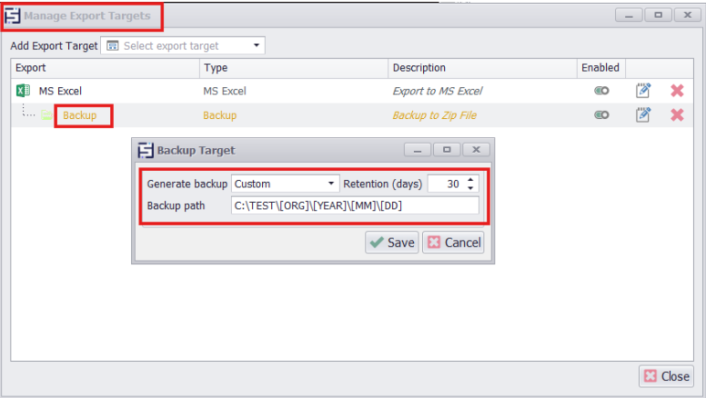The width and height of the screenshot is (706, 398).
Task: Toggle the MS Excel Enabled switch
Action: (x=600, y=91)
